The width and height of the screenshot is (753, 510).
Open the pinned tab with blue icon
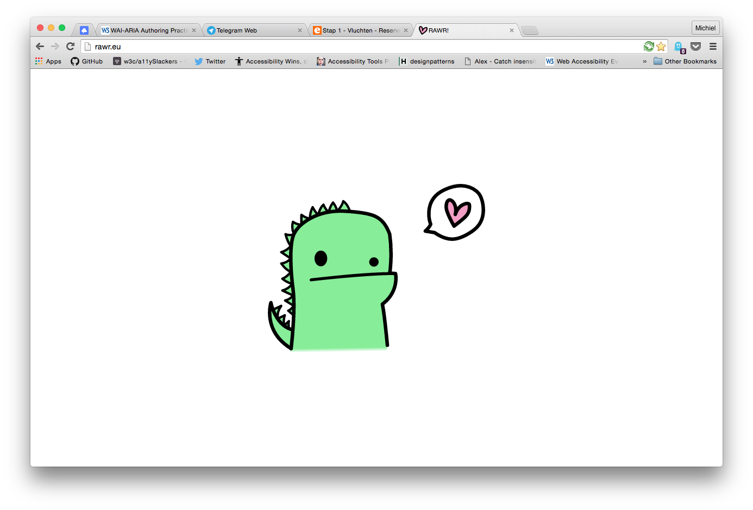tap(84, 30)
